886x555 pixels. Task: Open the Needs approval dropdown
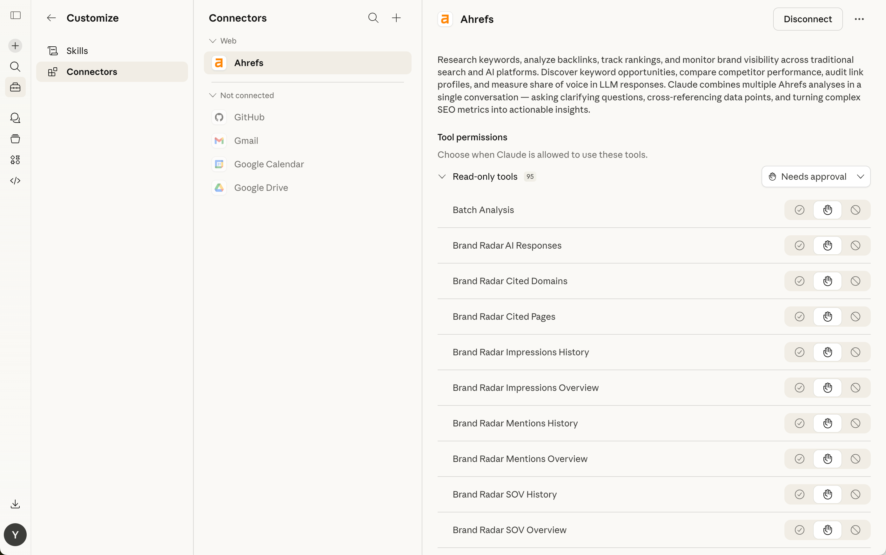coord(816,177)
